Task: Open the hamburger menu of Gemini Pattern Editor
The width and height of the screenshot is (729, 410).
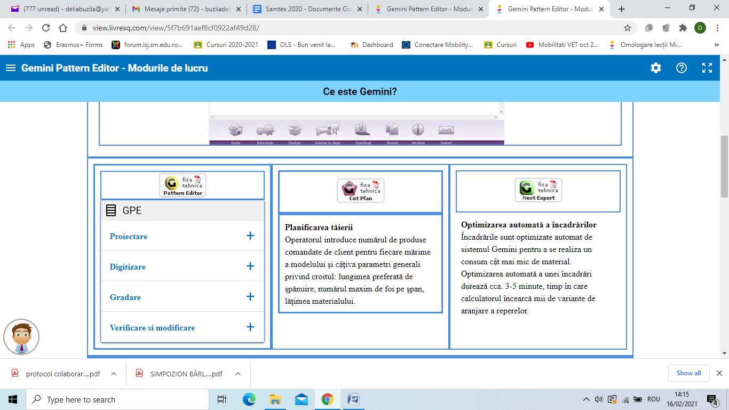Action: 10,68
